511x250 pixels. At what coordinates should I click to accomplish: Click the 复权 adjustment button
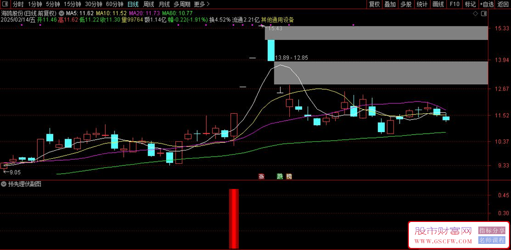(374, 4)
